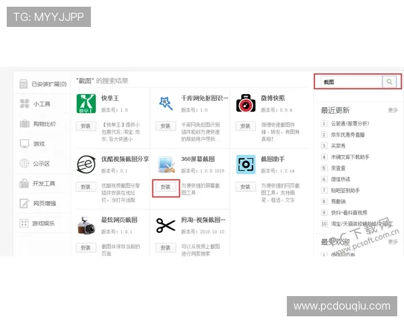This screenshot has width=404, height=323.
Task: Open the 微博快照 title link
Action: (x=273, y=98)
